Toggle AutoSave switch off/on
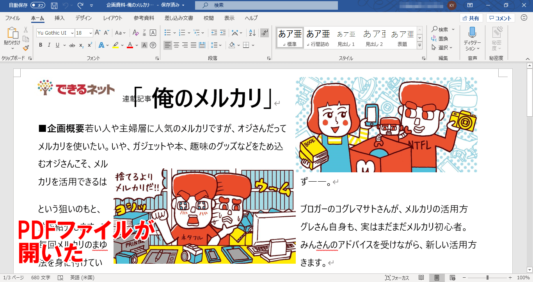Image resolution: width=533 pixels, height=282 pixels. (38, 5)
